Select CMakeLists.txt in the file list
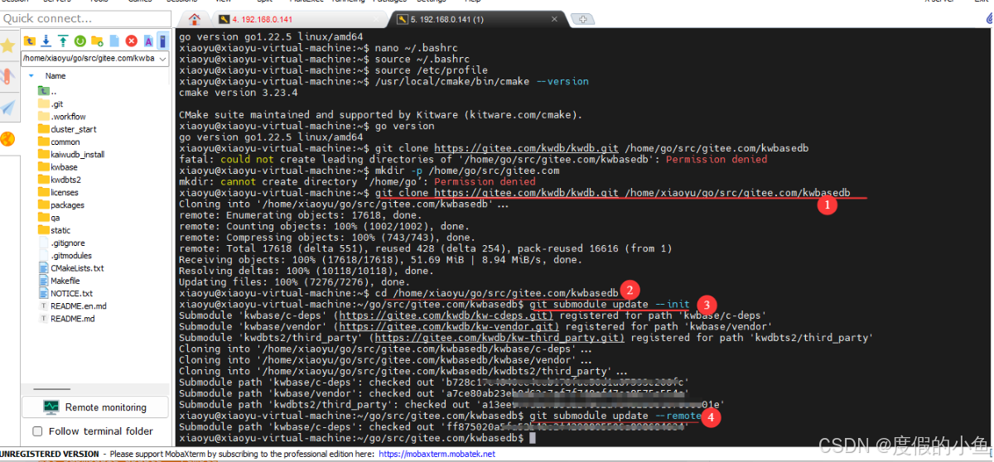The image size is (994, 462). (76, 268)
